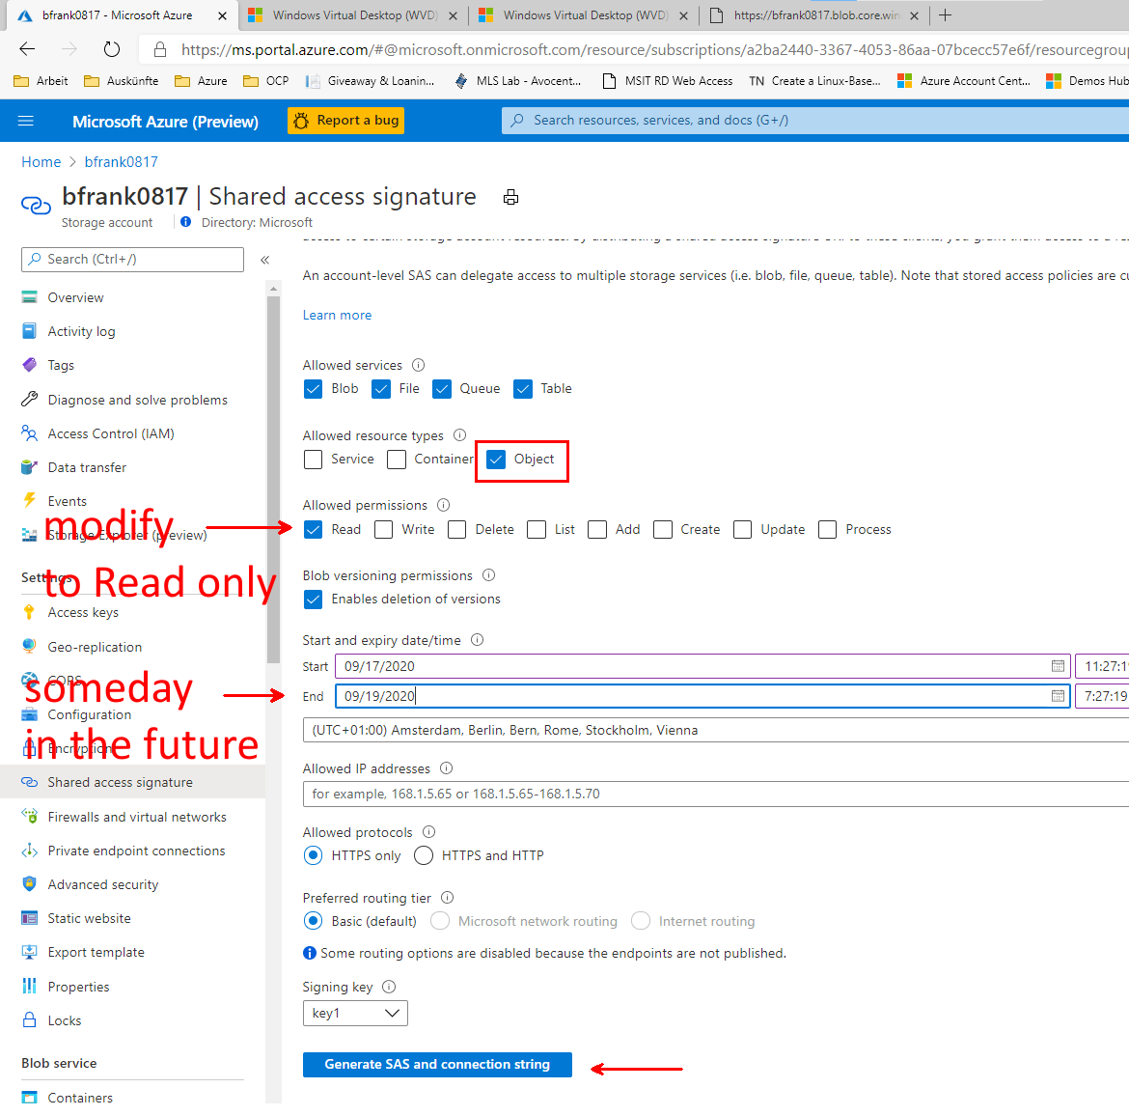Viewport: 1129px width, 1116px height.
Task: Open the Start date calendar picker icon
Action: pyautogui.click(x=1058, y=666)
